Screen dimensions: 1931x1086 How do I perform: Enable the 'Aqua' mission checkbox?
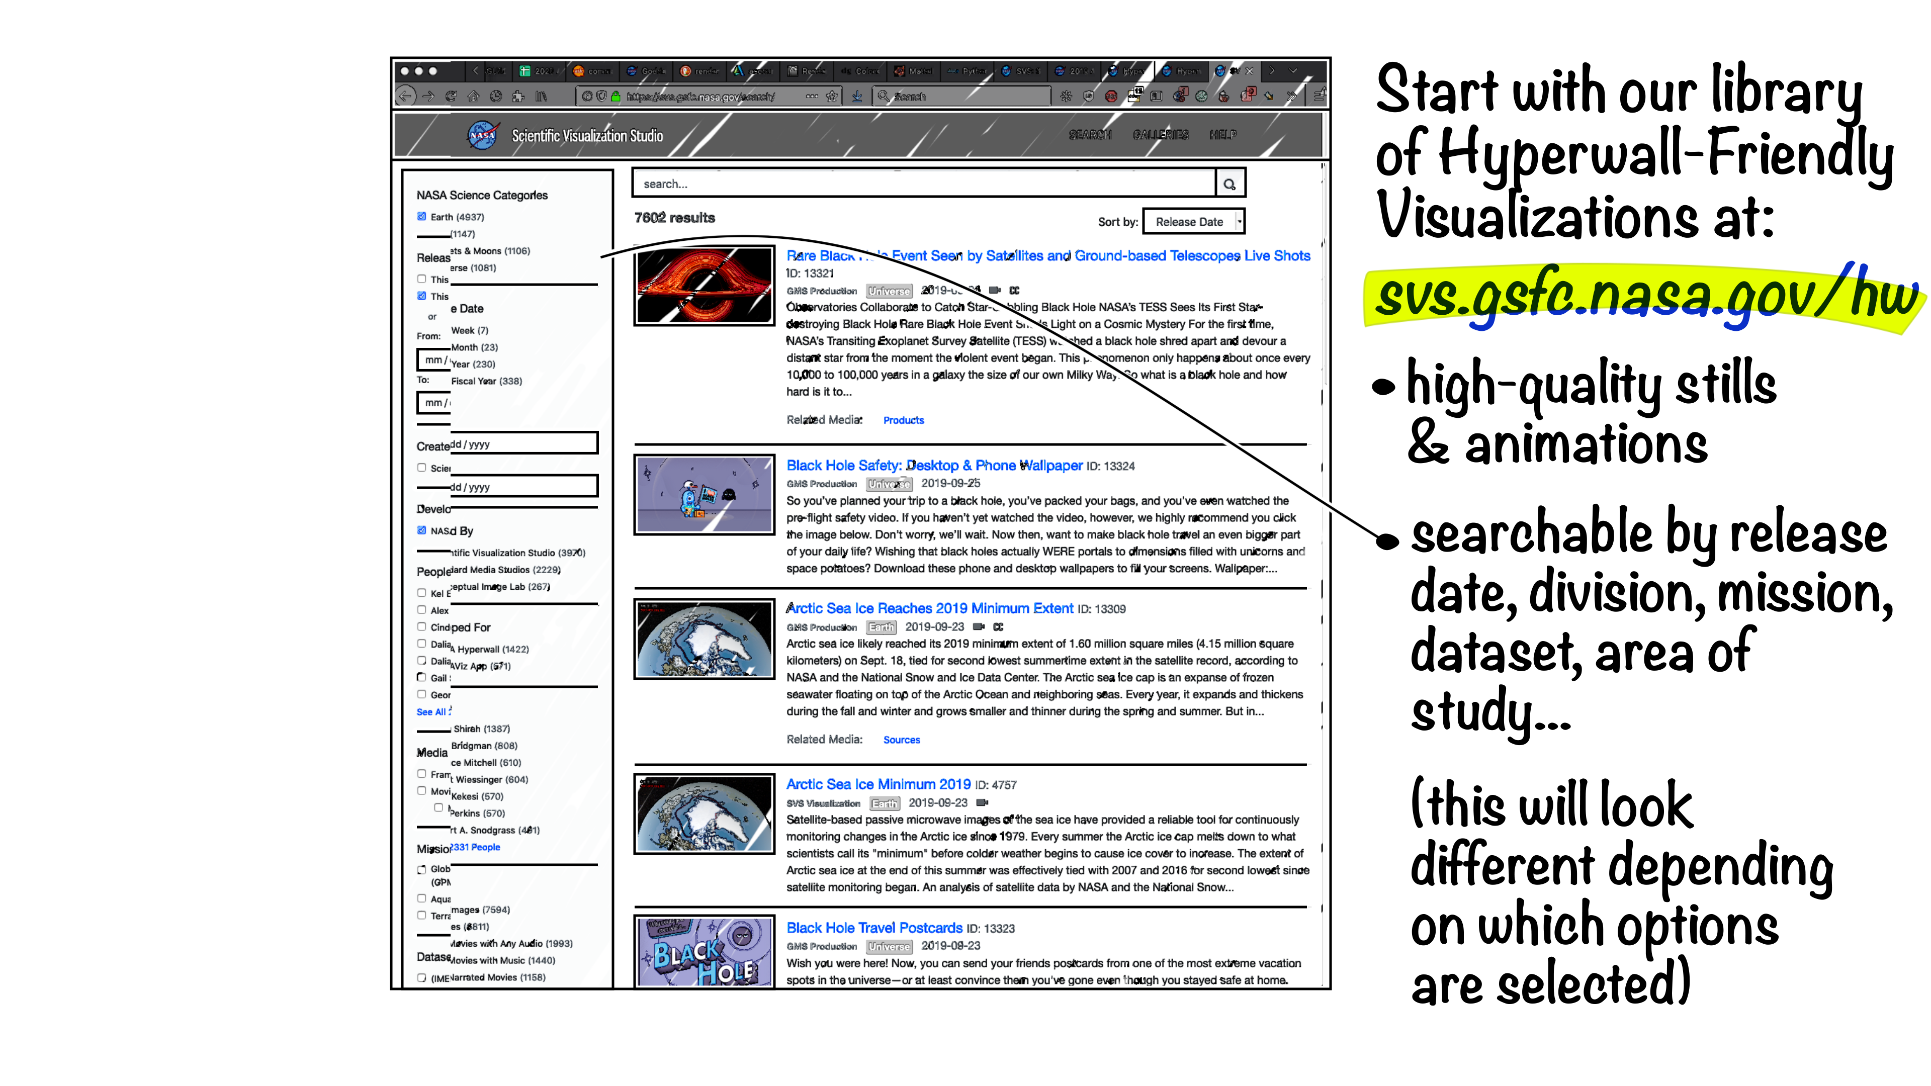[x=421, y=898]
